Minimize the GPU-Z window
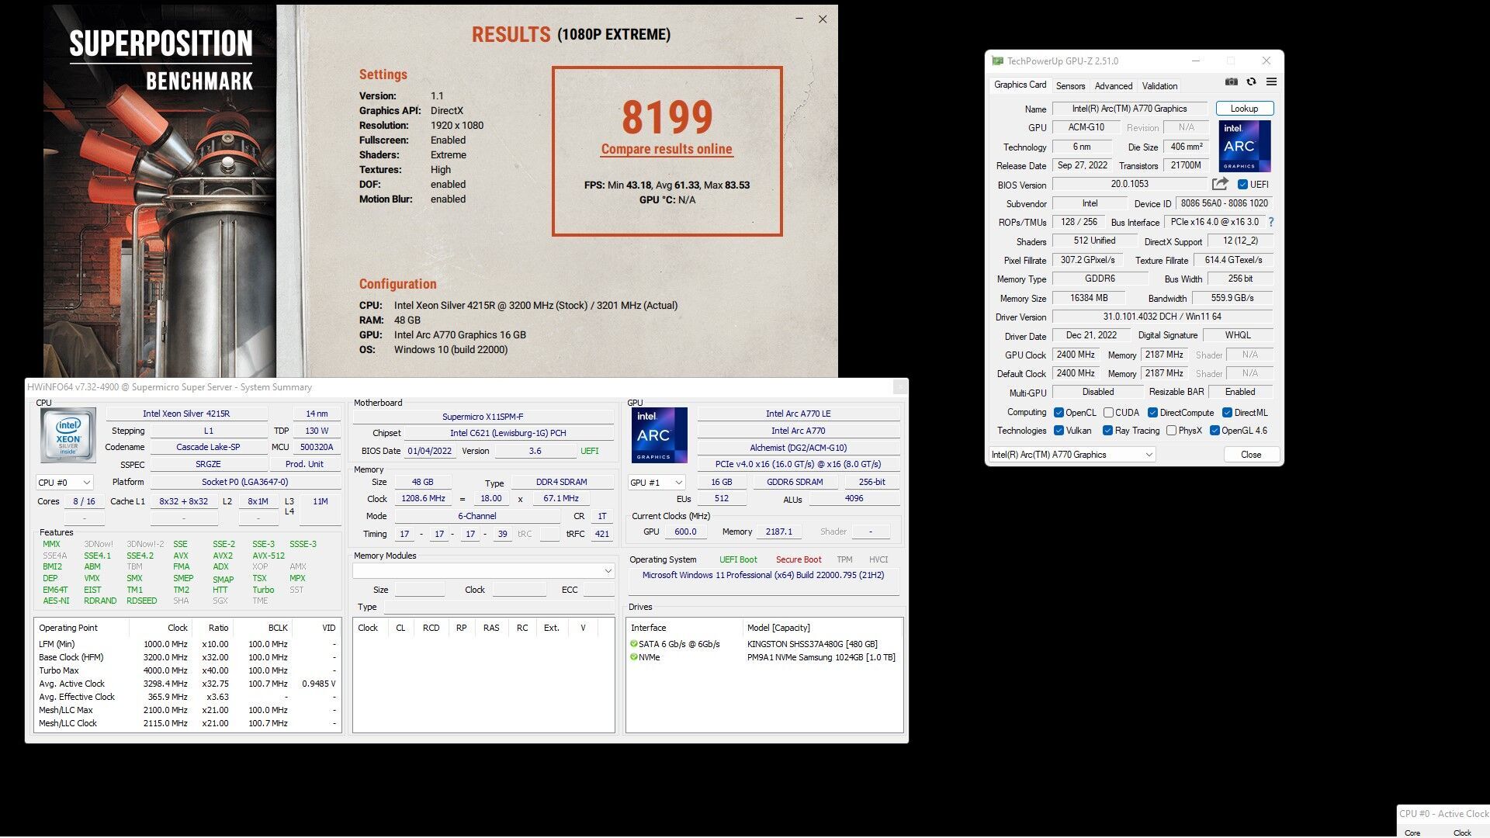 [x=1196, y=61]
